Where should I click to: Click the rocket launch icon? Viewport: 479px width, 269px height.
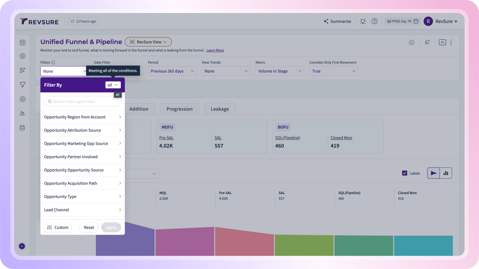click(427, 42)
